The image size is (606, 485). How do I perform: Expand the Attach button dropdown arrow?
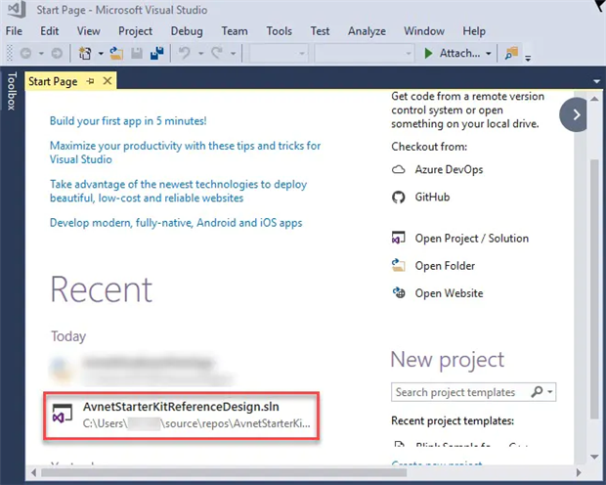point(489,54)
